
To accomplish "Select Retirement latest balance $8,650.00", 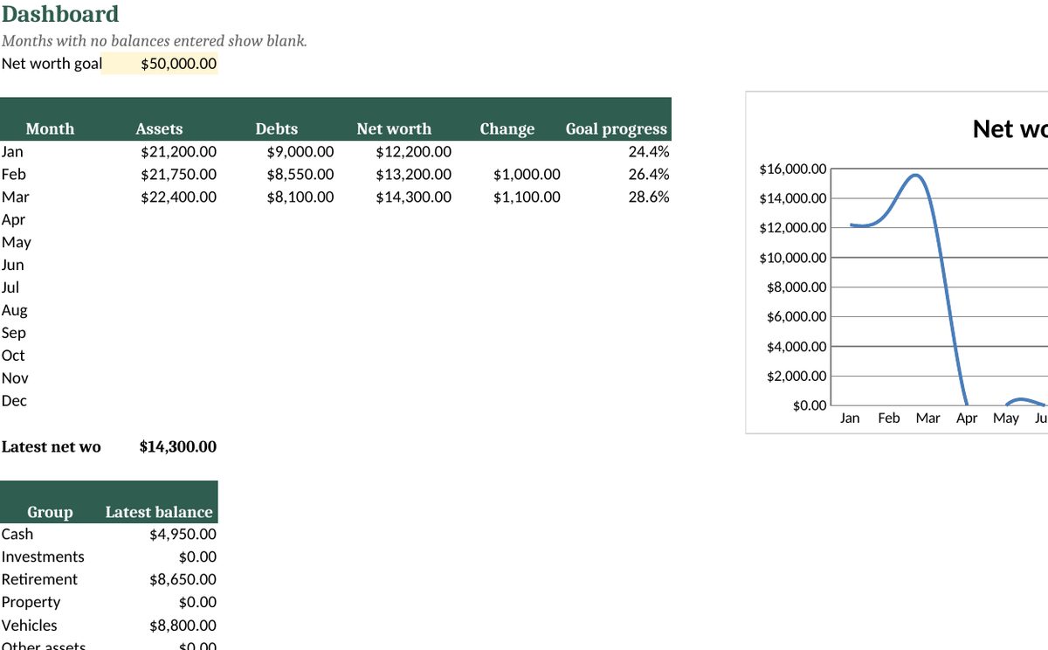I will (183, 580).
